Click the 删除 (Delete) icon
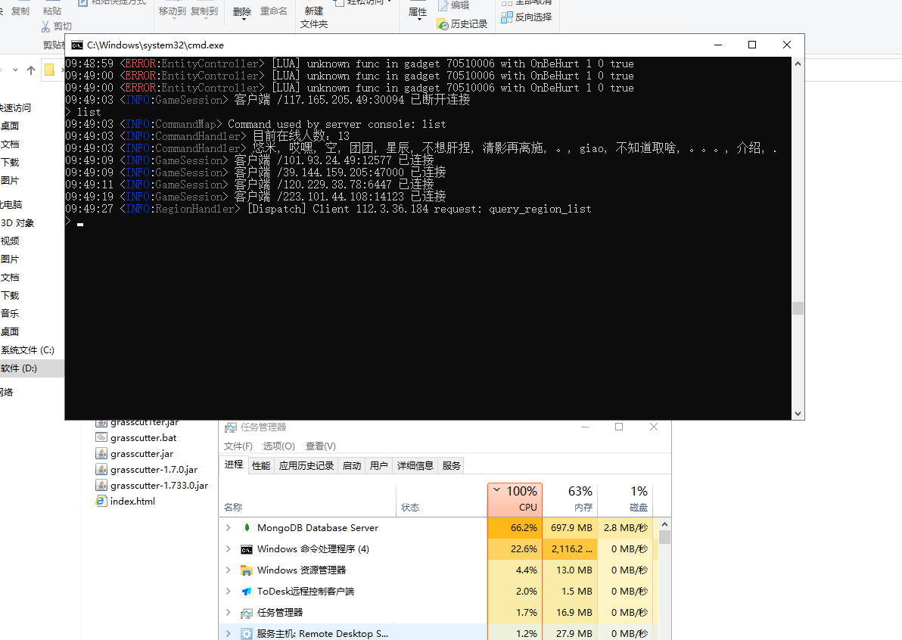902x640 pixels. pyautogui.click(x=242, y=9)
